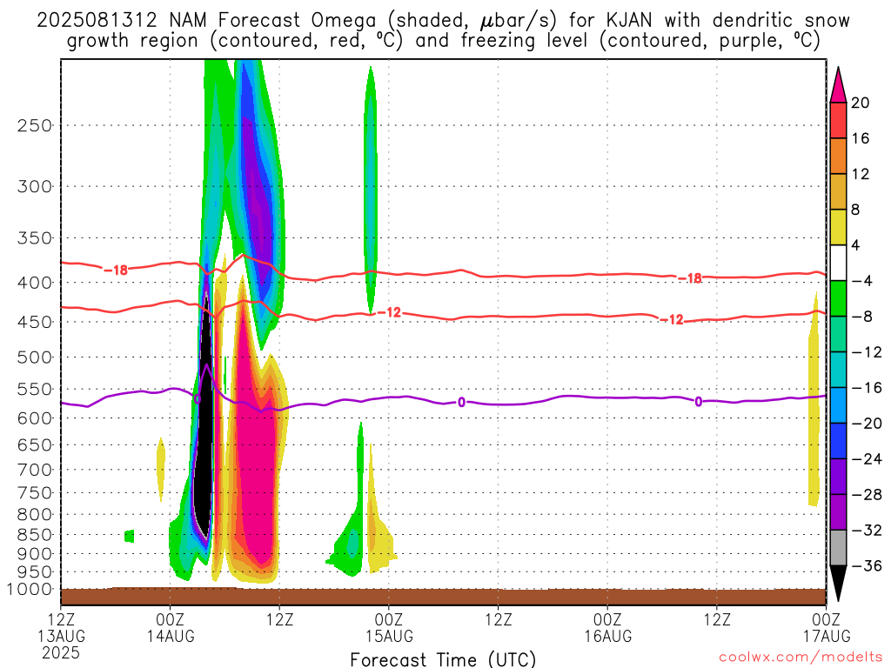The width and height of the screenshot is (891, 668).
Task: Click the colorbar value label '20'
Action: tap(861, 103)
